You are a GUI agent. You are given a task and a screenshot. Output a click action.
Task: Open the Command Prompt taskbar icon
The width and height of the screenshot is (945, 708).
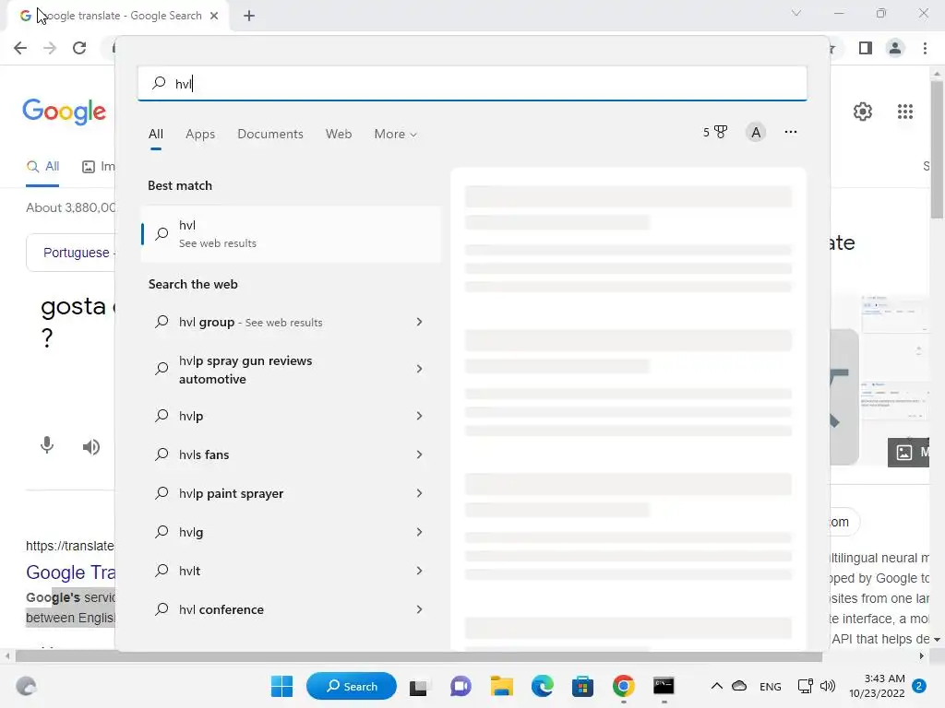point(664,686)
